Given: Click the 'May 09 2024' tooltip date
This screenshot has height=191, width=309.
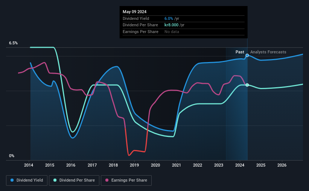Looking at the screenshot, I should coord(135,12).
